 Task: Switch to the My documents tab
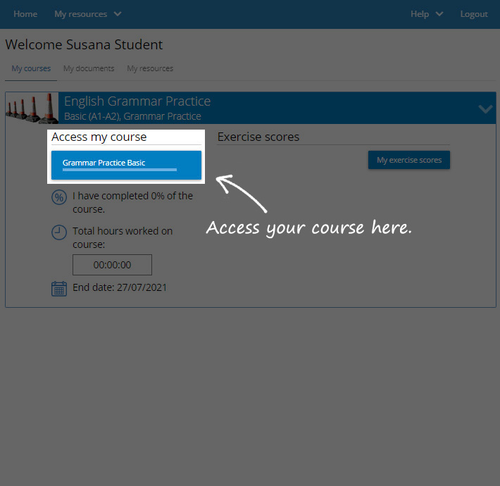point(89,68)
